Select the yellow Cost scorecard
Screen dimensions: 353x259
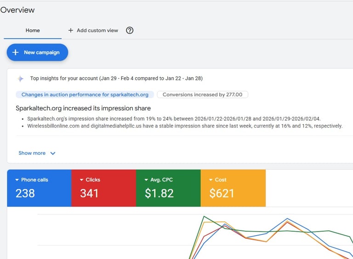click(x=233, y=188)
